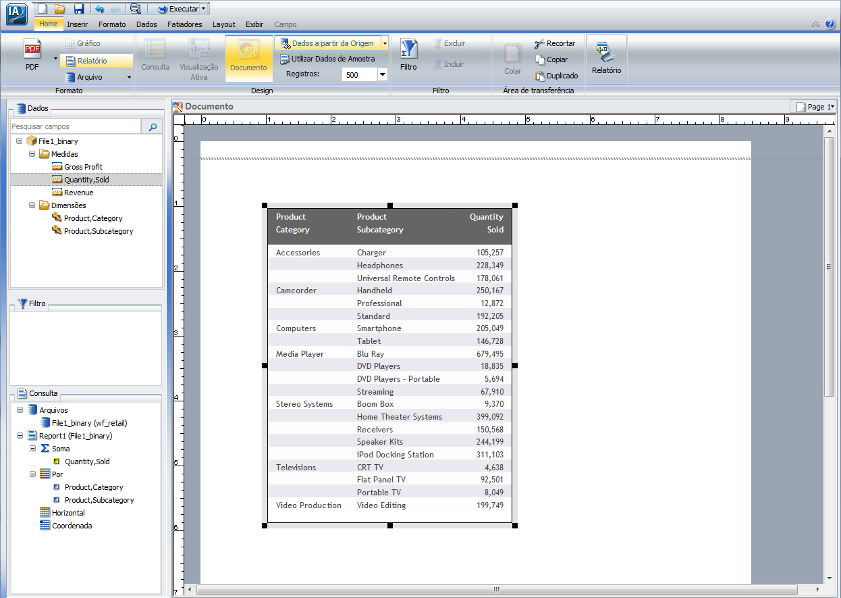This screenshot has height=598, width=841.
Task: Open the Registros dropdown arrow
Action: (383, 75)
